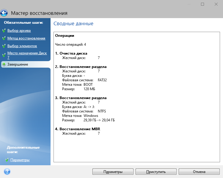Screen dimensions: 223x178
Task: Return to the Выбор элементов step
Action: click(x=22, y=46)
